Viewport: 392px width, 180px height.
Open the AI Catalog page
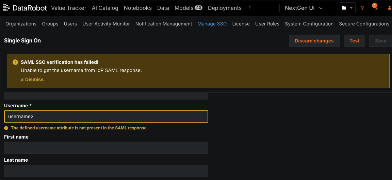105,8
